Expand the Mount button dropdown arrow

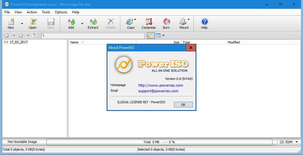click(188, 20)
